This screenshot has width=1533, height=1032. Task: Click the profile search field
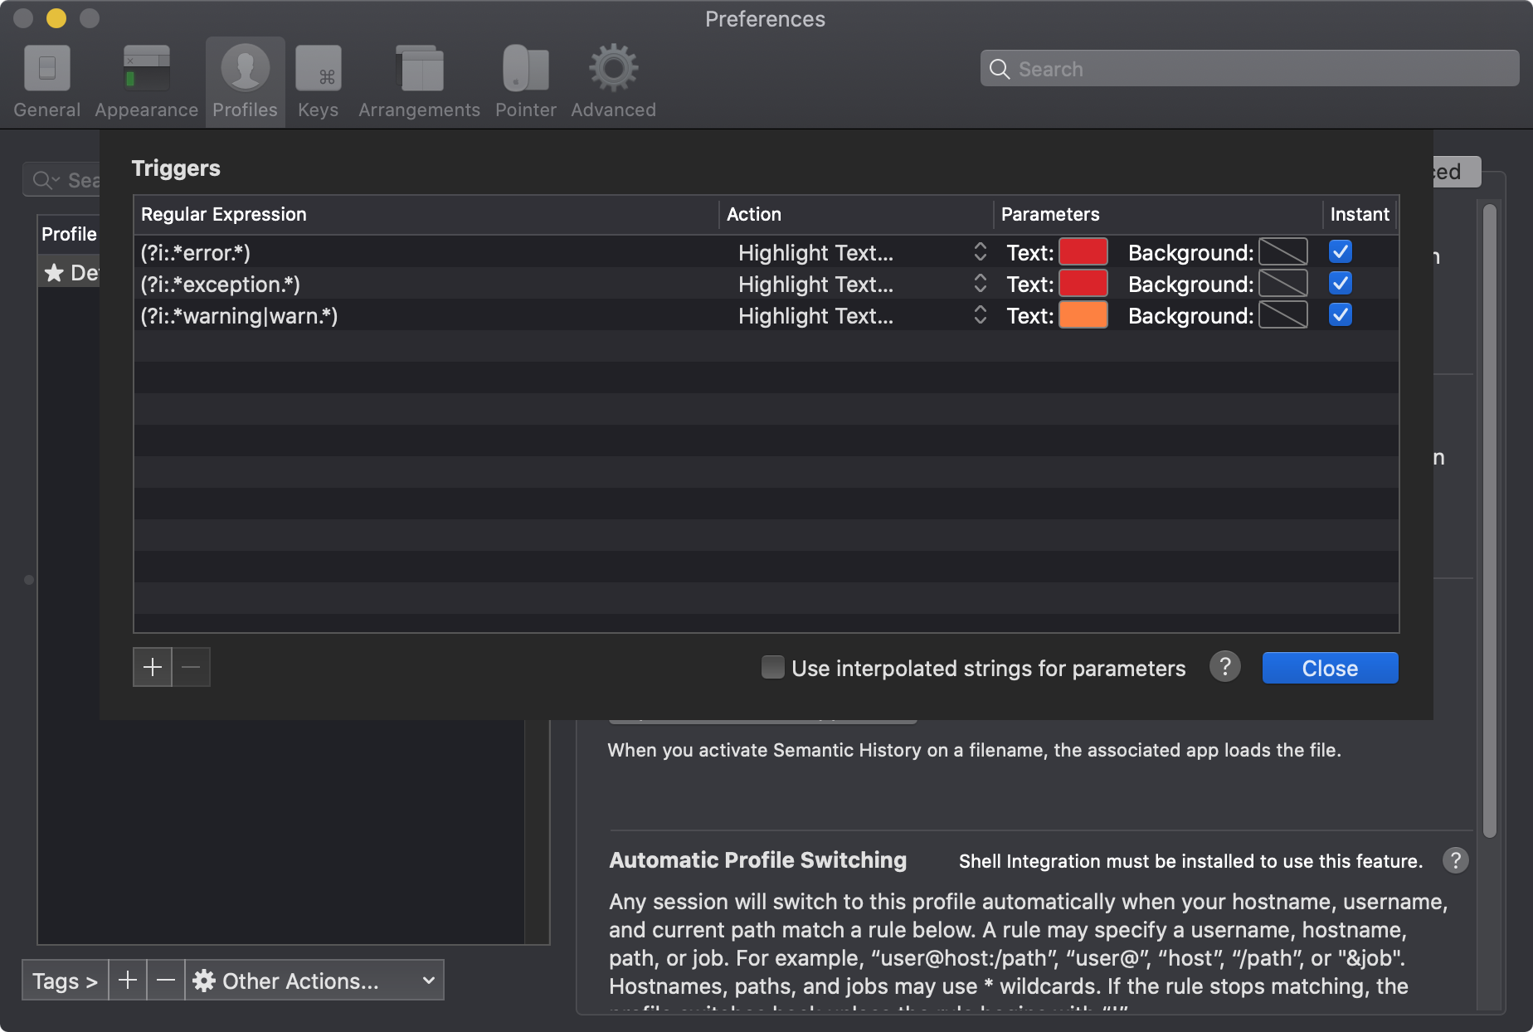pyautogui.click(x=63, y=180)
